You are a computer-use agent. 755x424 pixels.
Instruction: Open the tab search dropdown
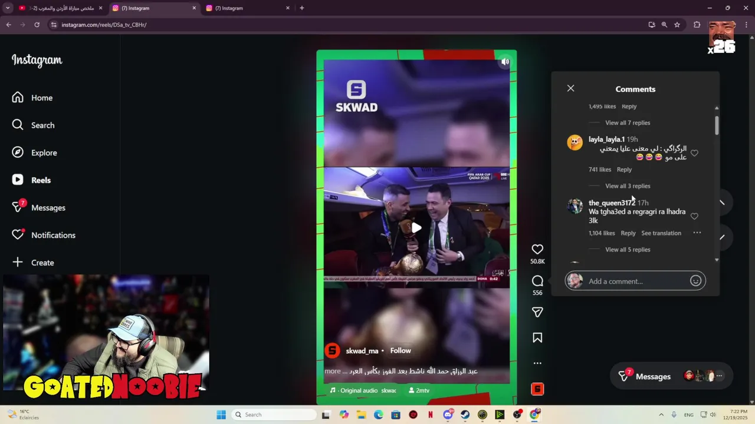[8, 8]
